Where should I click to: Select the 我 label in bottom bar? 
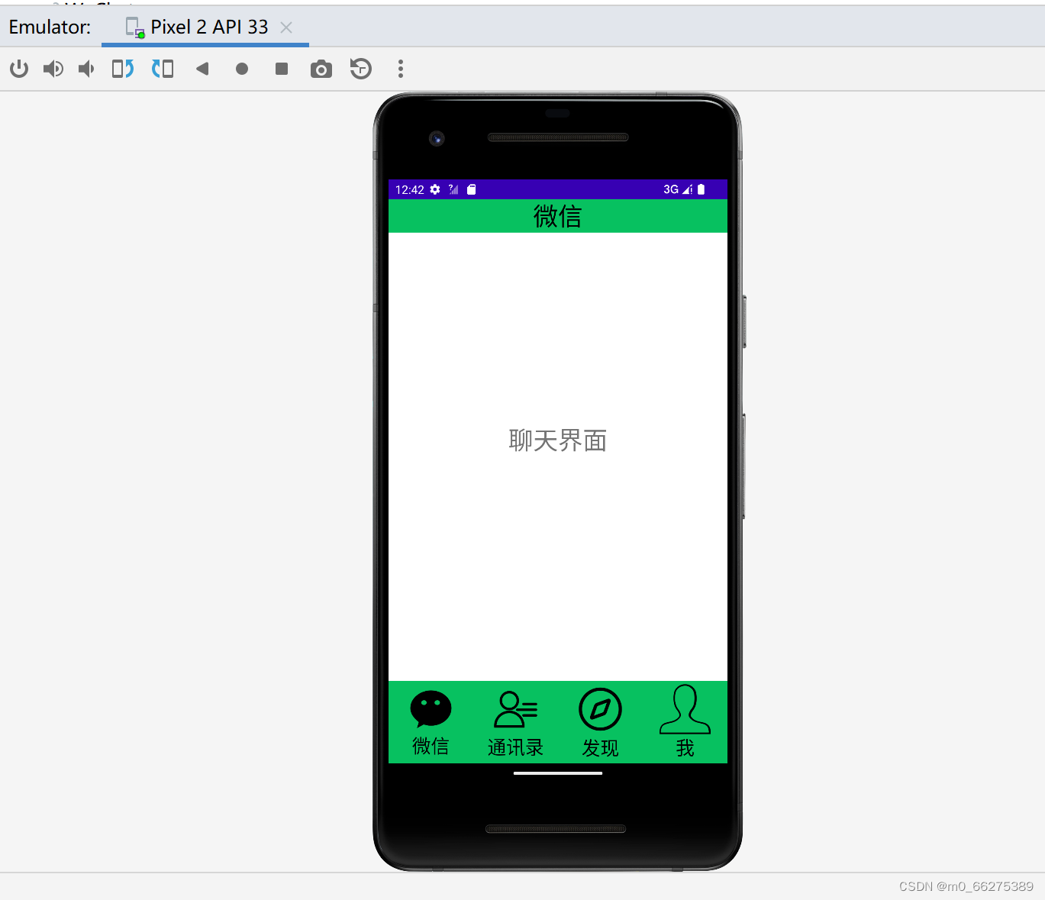click(685, 748)
